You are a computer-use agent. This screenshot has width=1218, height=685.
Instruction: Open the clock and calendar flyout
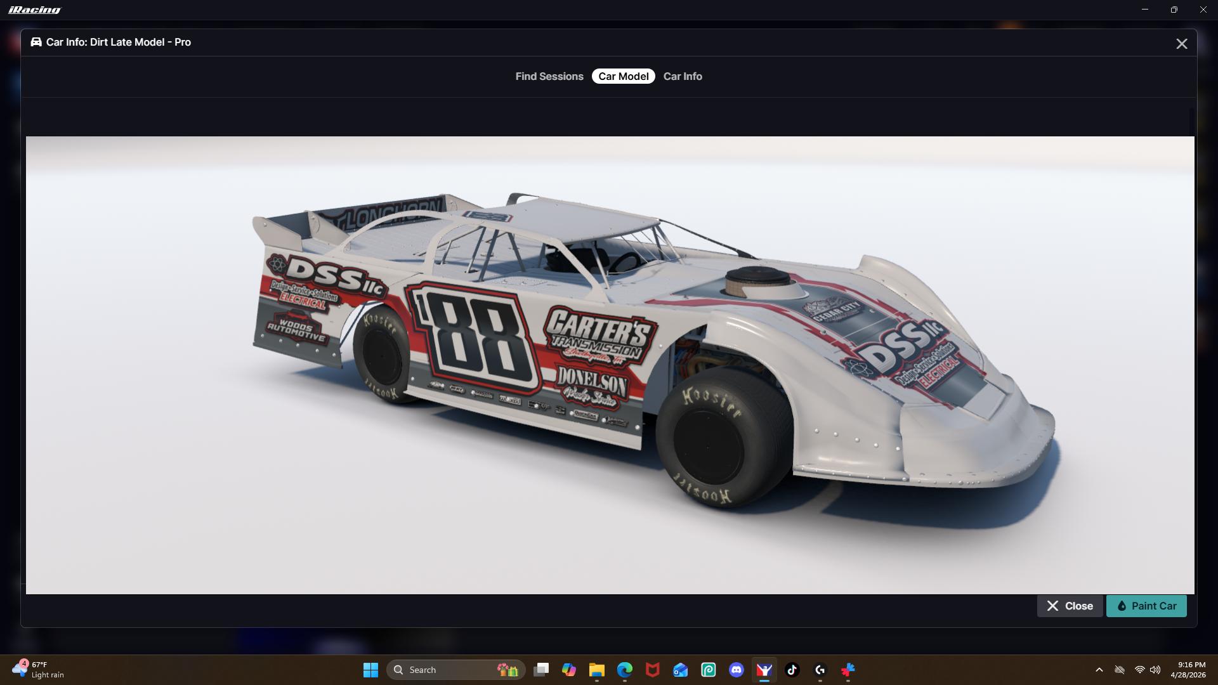[x=1188, y=670]
